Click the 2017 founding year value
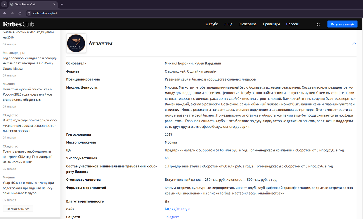Viewport: 363px width, 219px height. (x=168, y=134)
